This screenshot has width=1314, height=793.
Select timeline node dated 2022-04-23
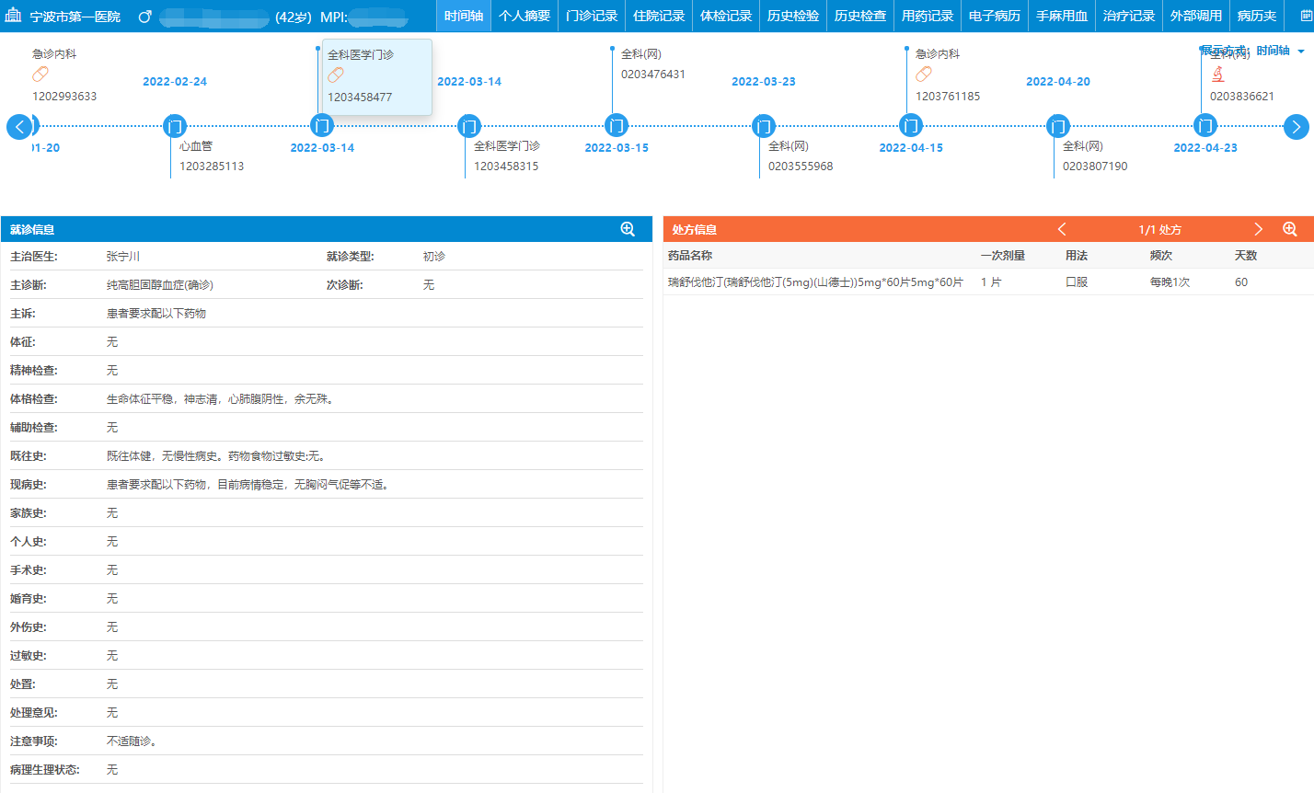1204,126
